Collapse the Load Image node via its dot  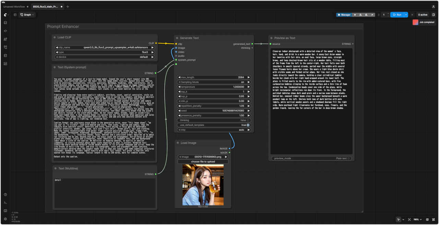coord(177,143)
